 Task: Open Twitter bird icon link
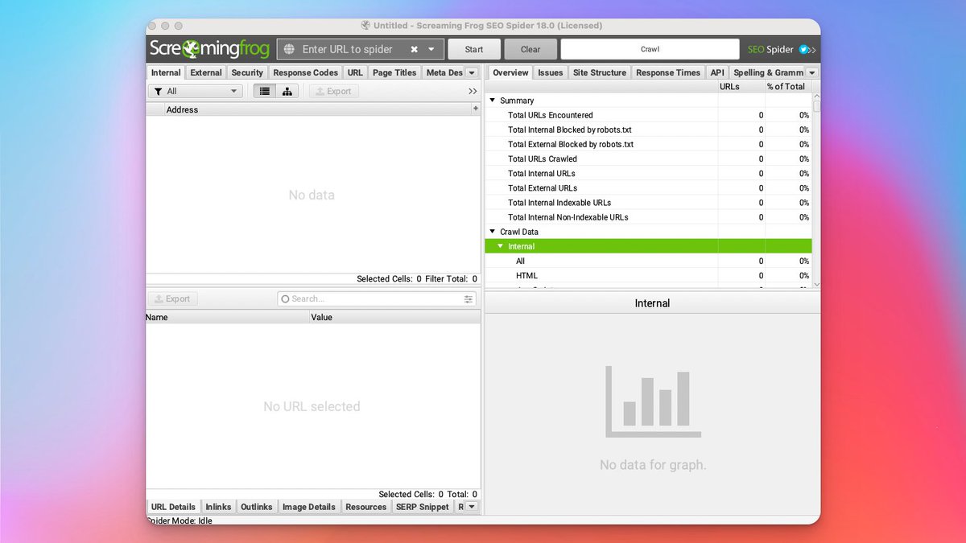[x=803, y=49]
